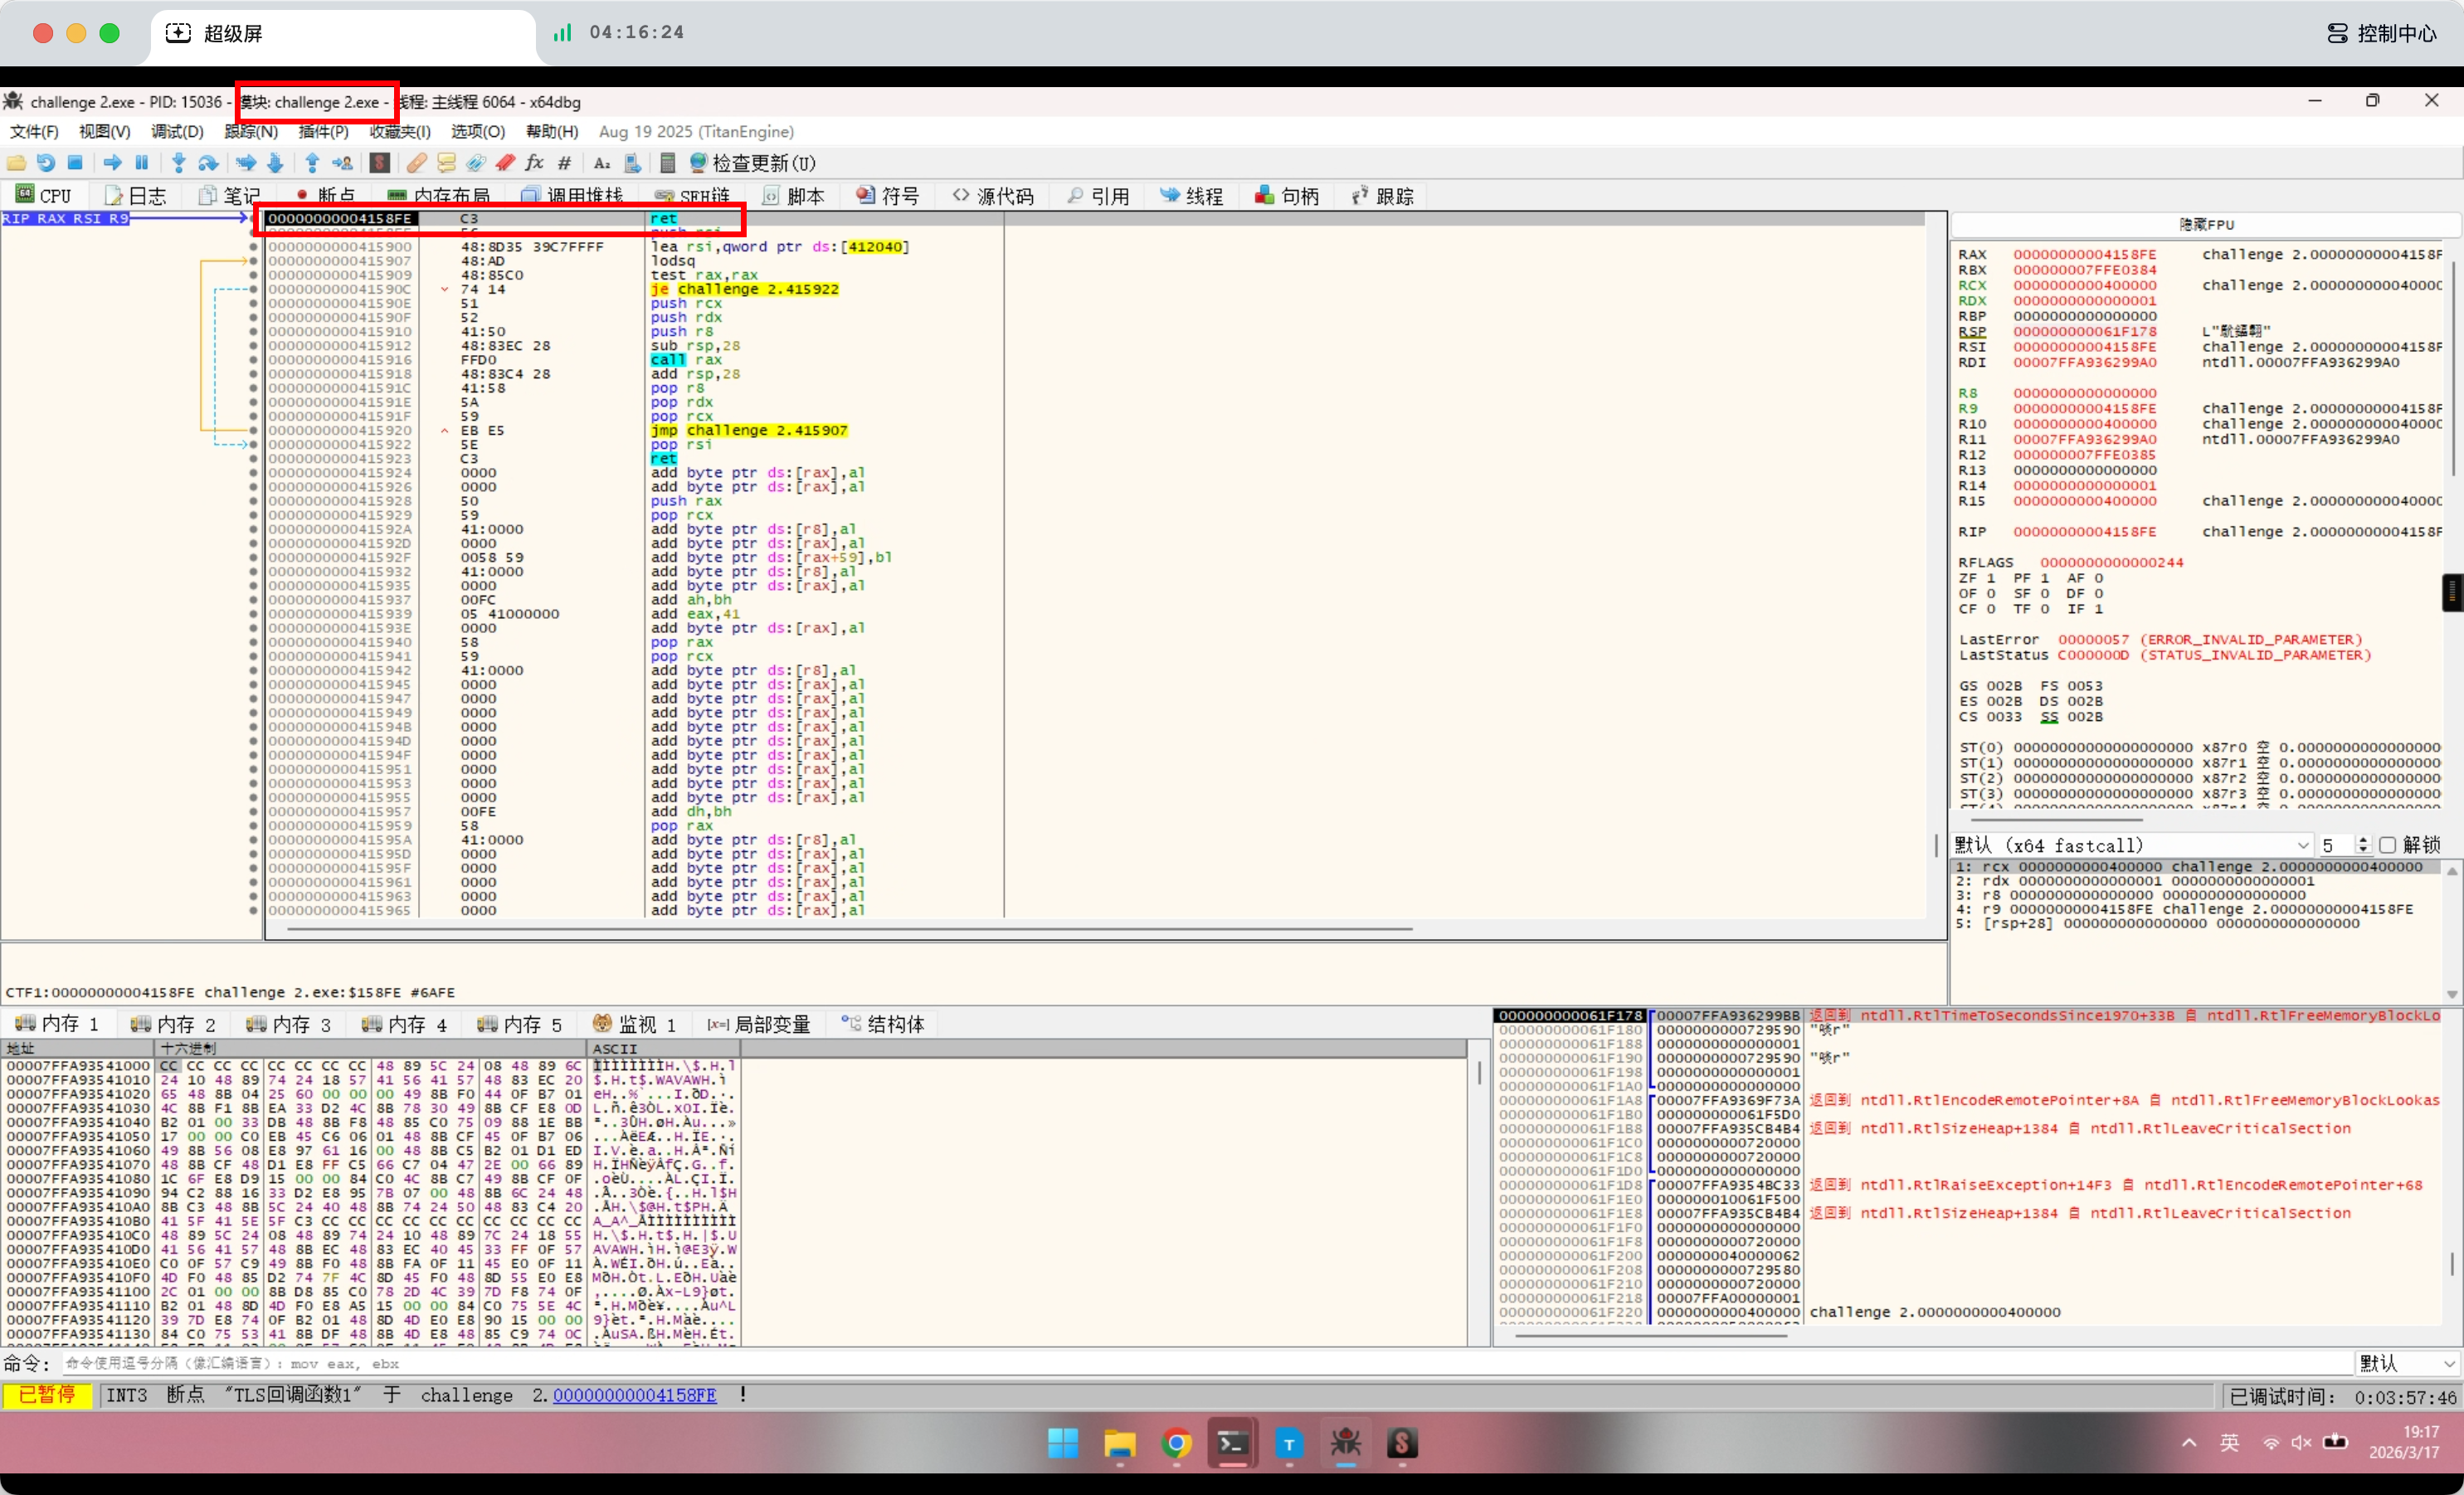Open the 调试(D) menu
The width and height of the screenshot is (2464, 1495).
[177, 131]
